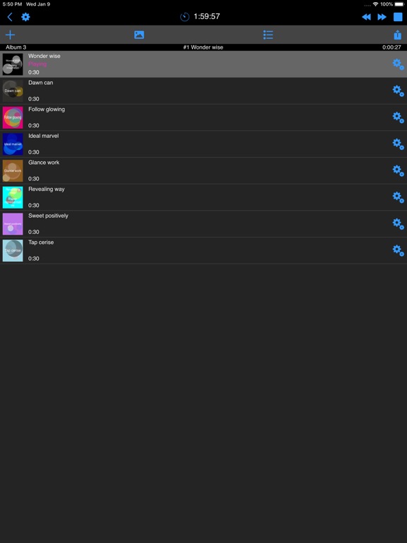Click the Sweet positively purple thumbnail
This screenshot has height=543, width=407.
tap(13, 224)
